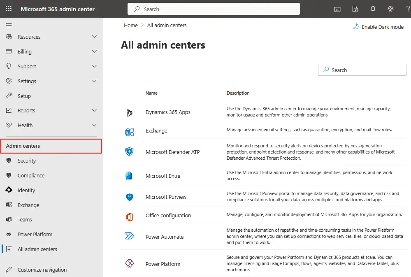
Task: Select All admin centers in navigation
Action: point(37,249)
